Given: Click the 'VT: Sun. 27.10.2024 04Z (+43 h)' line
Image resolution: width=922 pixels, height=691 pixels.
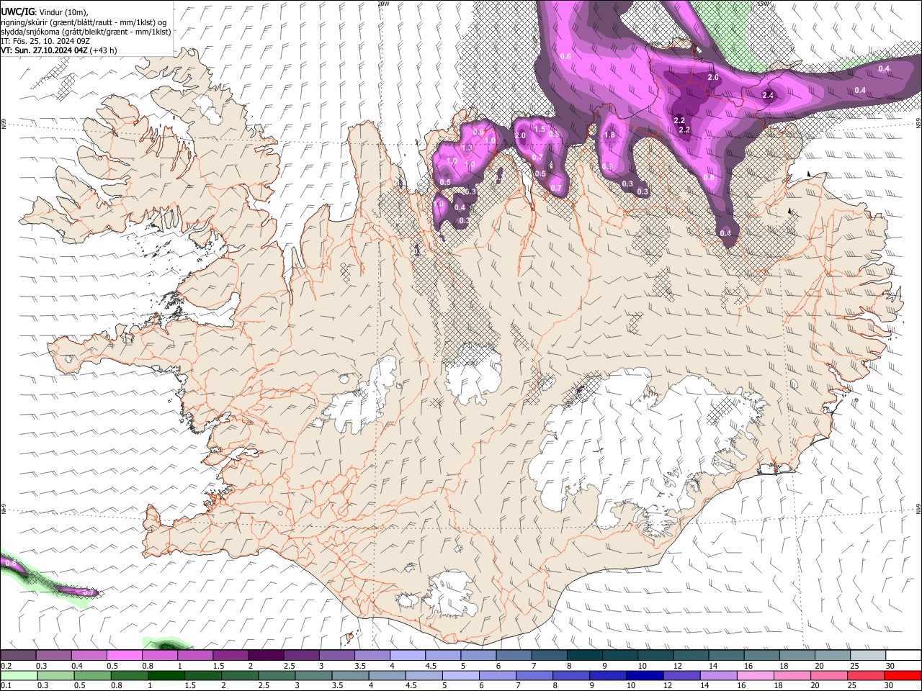Looking at the screenshot, I should coord(59,50).
